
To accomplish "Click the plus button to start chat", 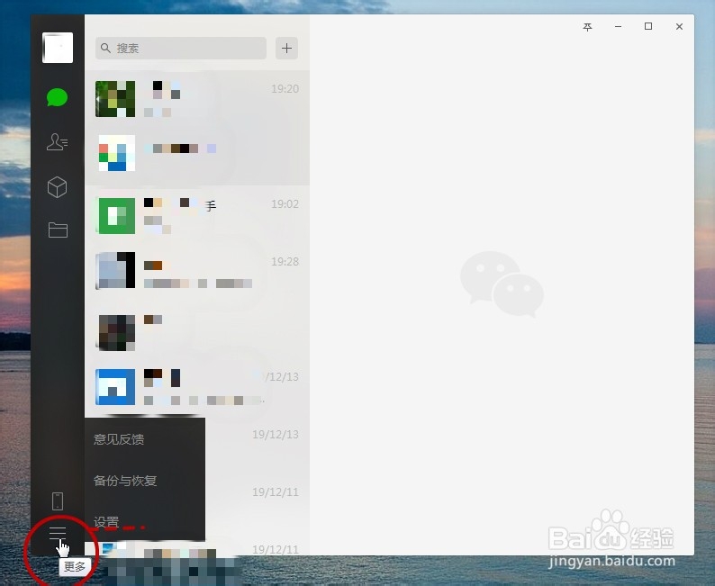I will 286,48.
